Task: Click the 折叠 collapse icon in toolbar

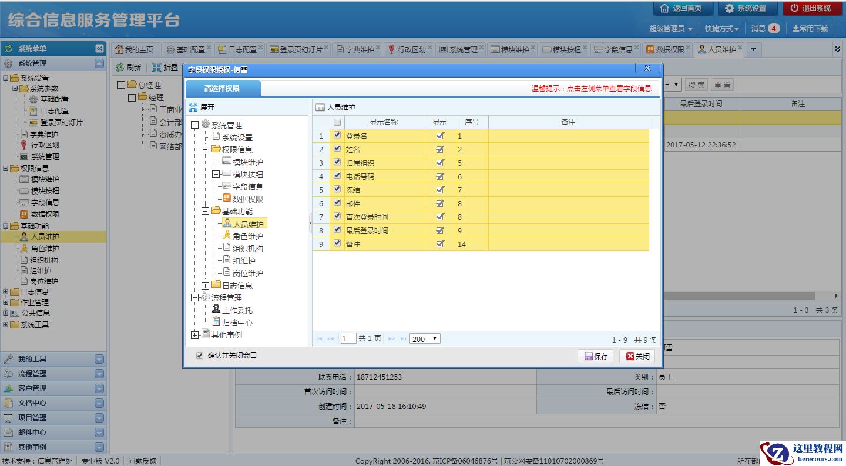Action: pyautogui.click(x=157, y=68)
